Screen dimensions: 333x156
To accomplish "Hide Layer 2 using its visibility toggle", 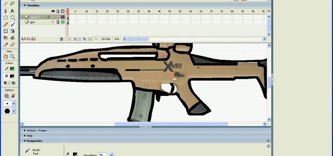I will pos(53,17).
